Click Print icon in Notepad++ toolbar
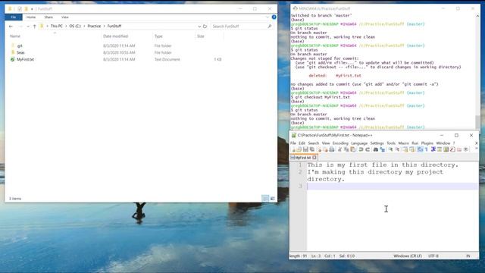Image resolution: width=485 pixels, height=273 pixels. pos(332,149)
